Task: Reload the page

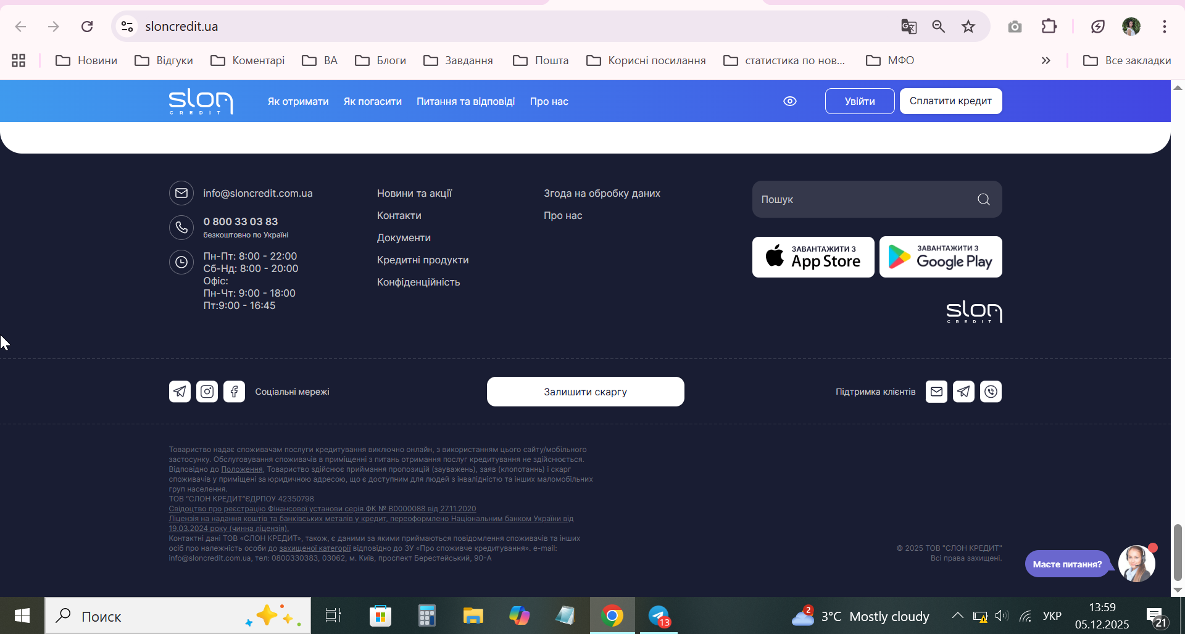Action: point(87,27)
